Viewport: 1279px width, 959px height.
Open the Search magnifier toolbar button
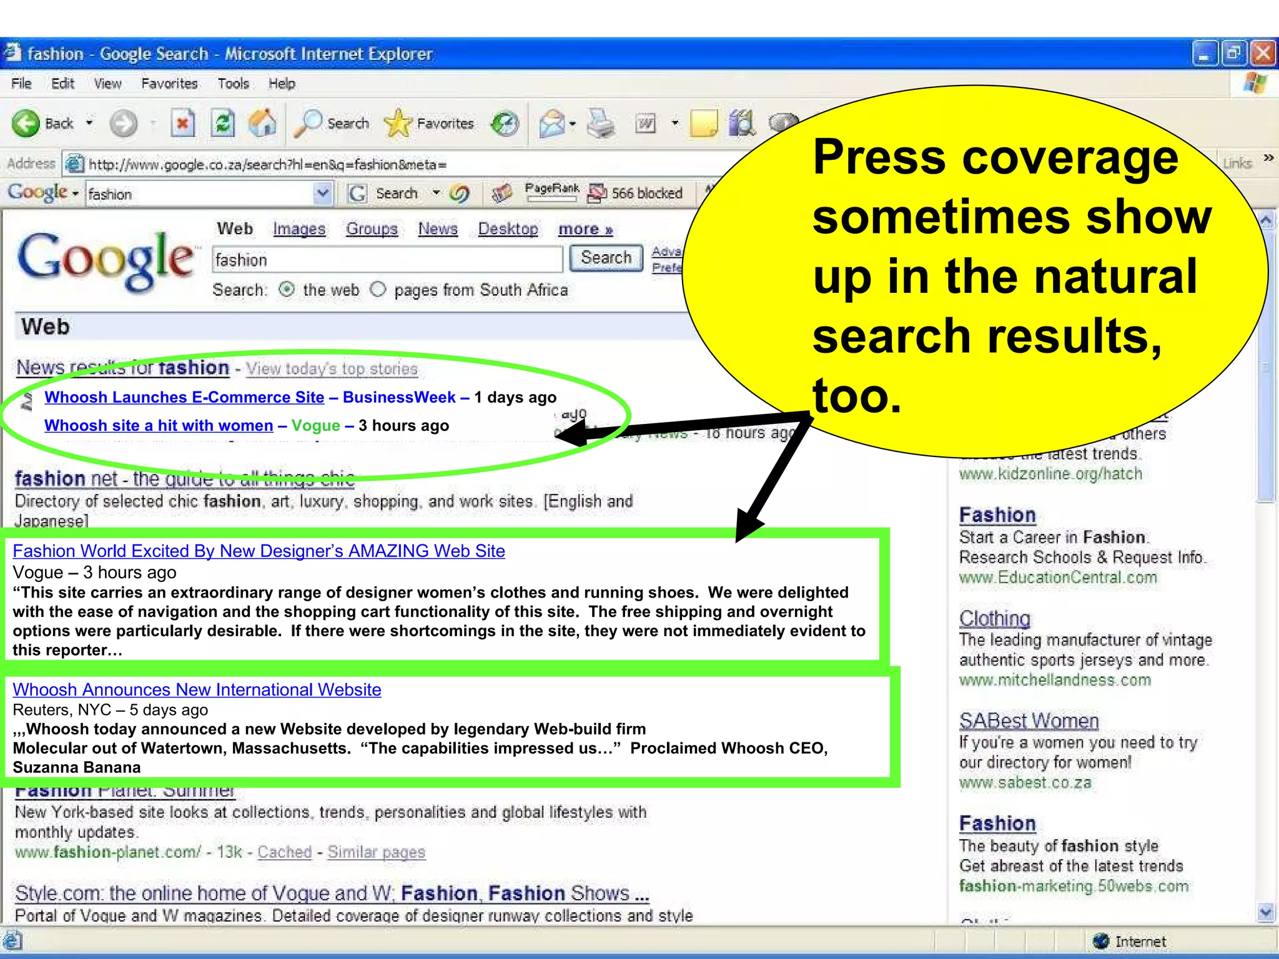tap(332, 123)
